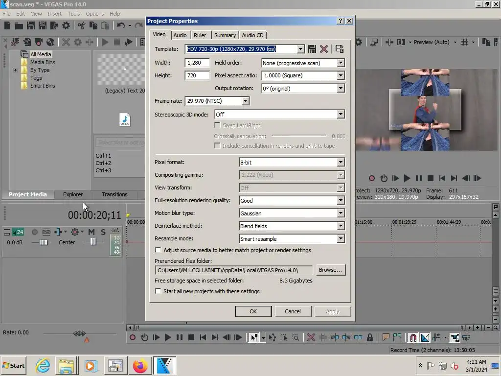Toggle Automatic Crossfades icon
501x376 pixels.
click(x=425, y=337)
